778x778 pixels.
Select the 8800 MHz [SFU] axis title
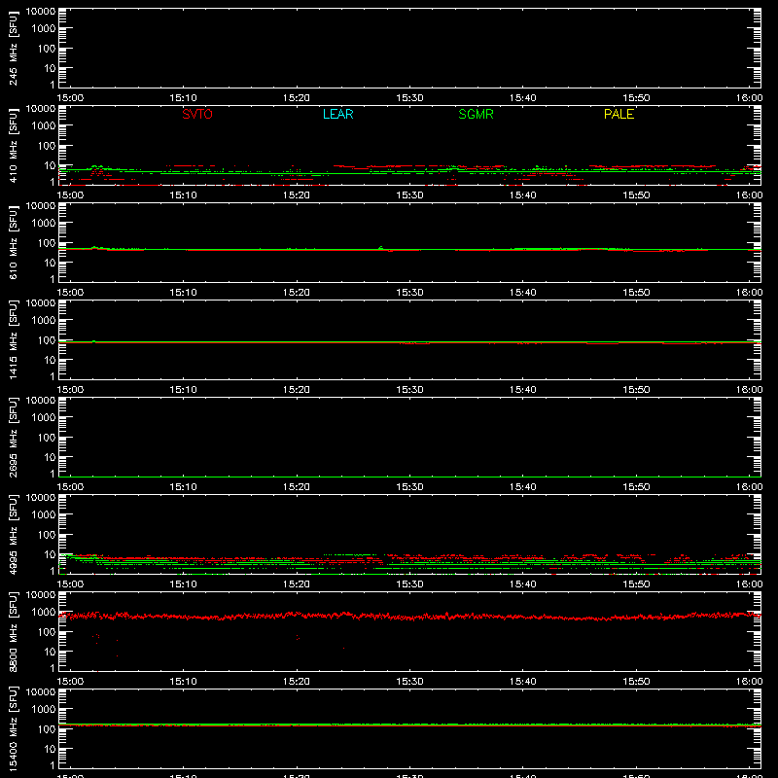tap(13, 631)
